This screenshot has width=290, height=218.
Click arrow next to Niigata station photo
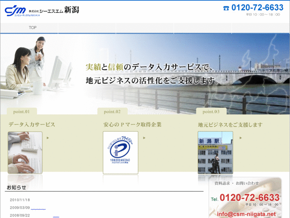tap(241, 138)
